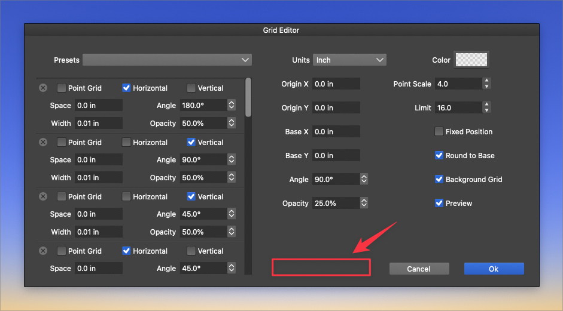Check Point Grid in the first grid entry
This screenshot has width=563, height=311.
(x=62, y=88)
